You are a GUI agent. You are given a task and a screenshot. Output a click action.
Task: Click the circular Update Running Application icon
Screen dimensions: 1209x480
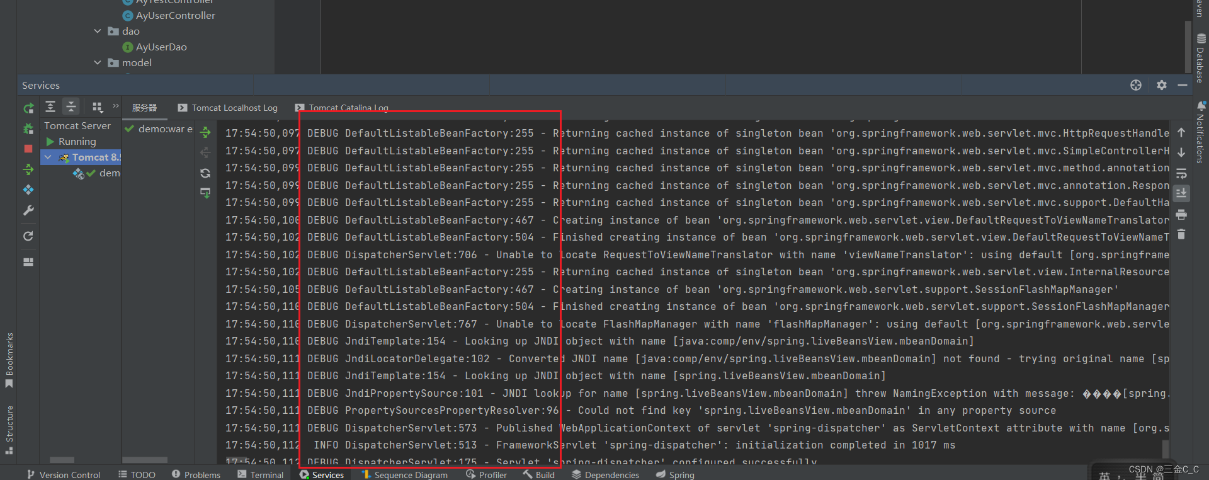click(28, 236)
